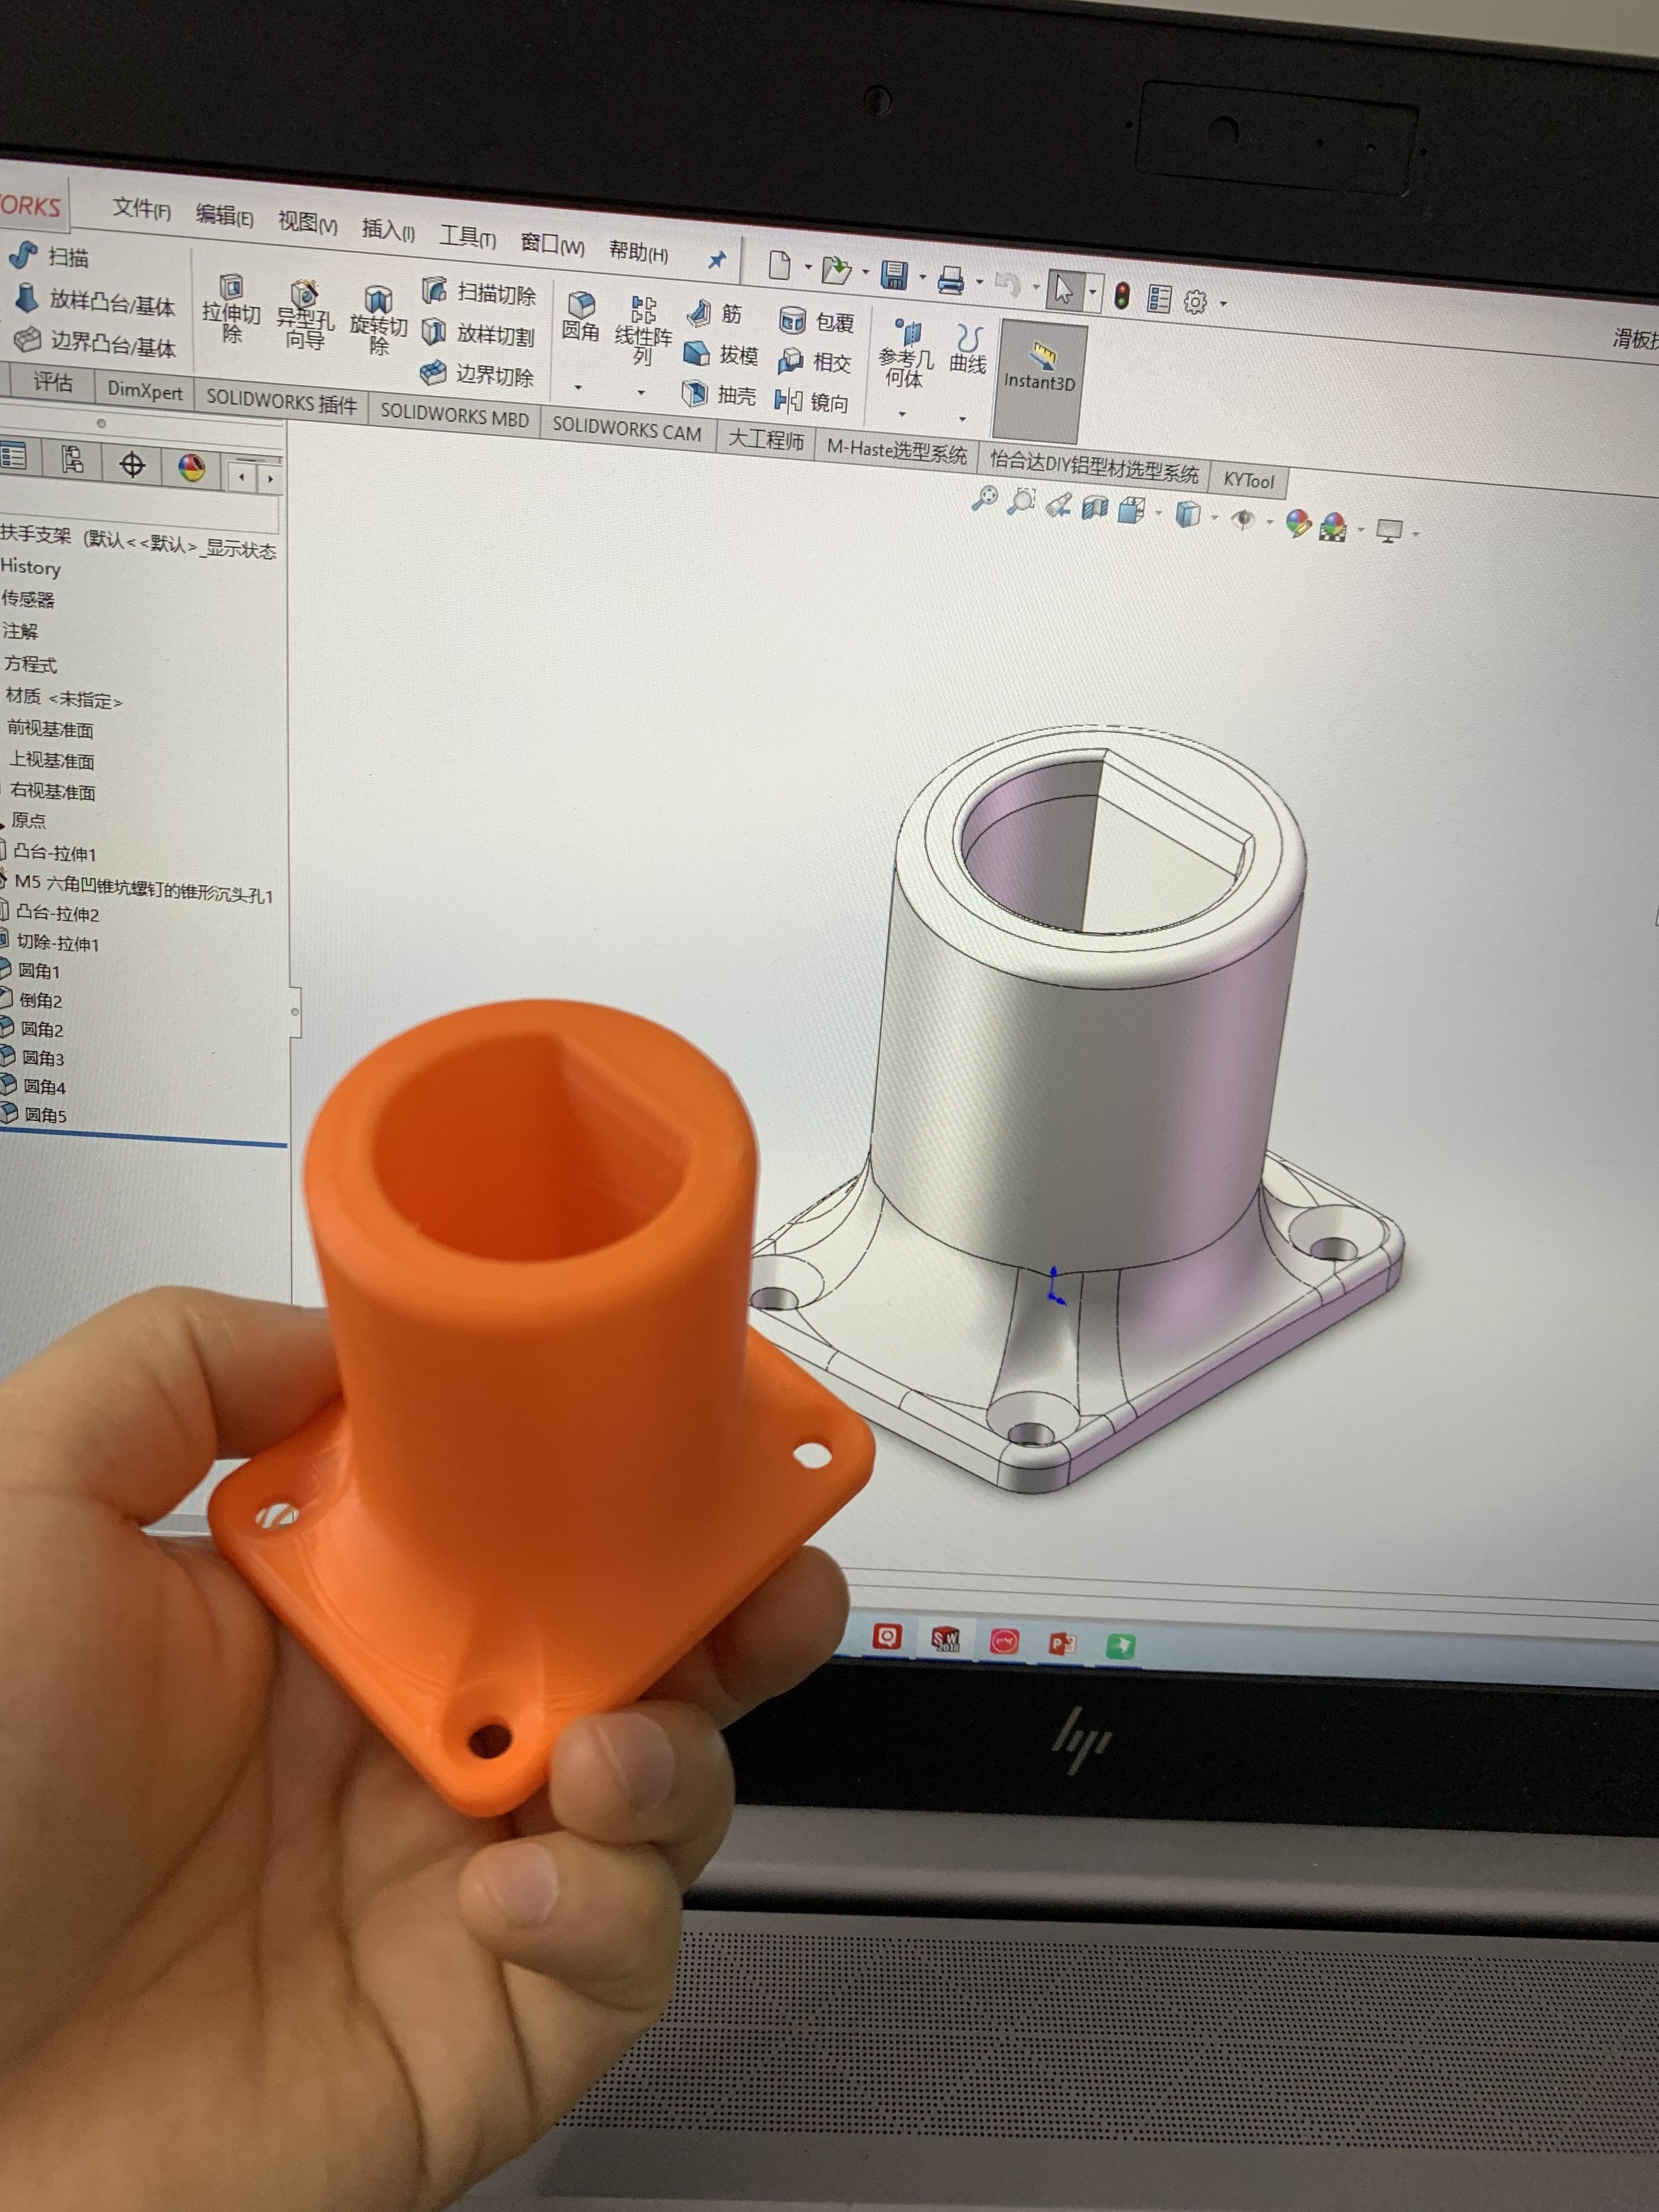Click the Print icon
Screen dimensions: 1659x2212
tap(951, 281)
